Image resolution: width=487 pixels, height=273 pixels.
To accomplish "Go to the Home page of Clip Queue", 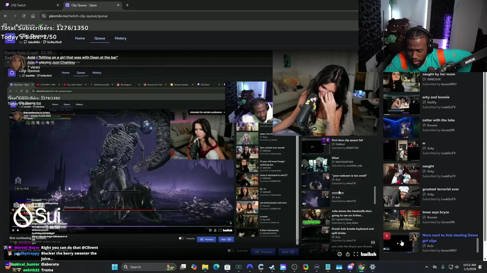I will click(x=80, y=38).
